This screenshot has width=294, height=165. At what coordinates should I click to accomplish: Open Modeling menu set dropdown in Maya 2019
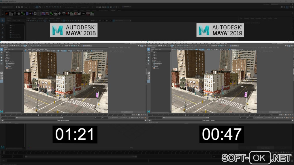(x=152, y=46)
